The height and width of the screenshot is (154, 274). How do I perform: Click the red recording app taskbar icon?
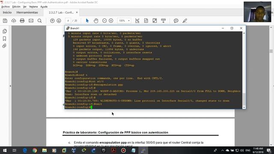pos(123,150)
